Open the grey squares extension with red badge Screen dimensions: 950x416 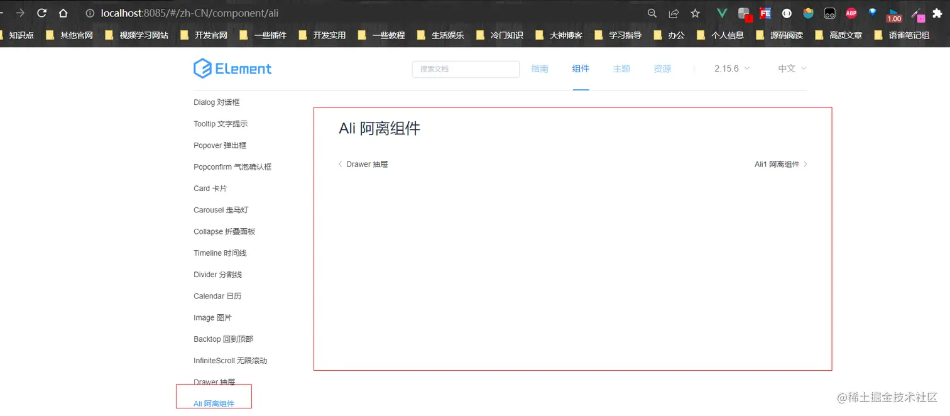coord(745,14)
